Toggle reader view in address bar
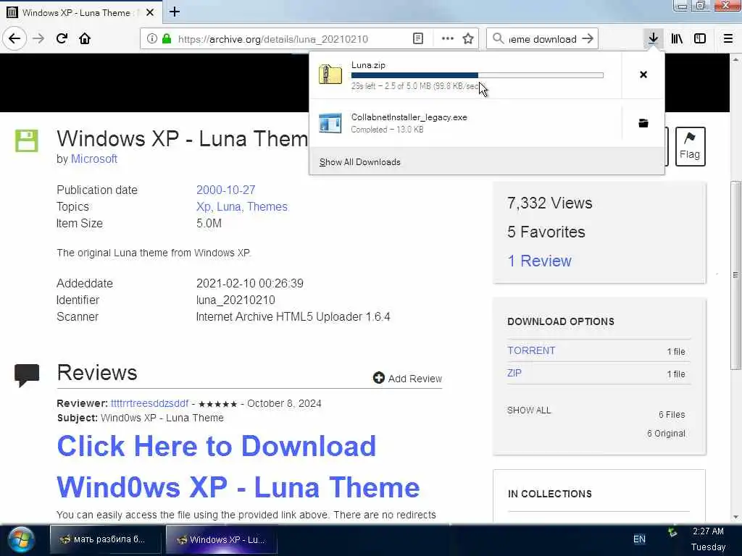The height and width of the screenshot is (556, 742). [418, 39]
